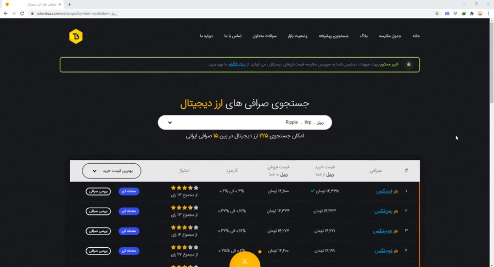Click the small orange icon beside فینیکس
Image resolution: width=494 pixels, height=267 pixels.
396,192
